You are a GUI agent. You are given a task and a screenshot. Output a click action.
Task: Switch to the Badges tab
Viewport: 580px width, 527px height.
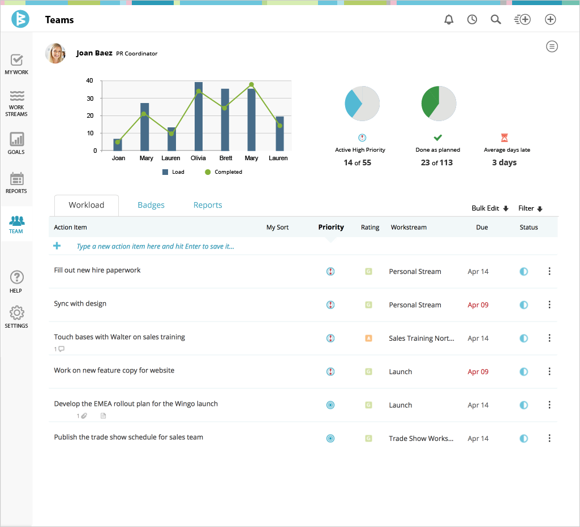click(x=151, y=205)
